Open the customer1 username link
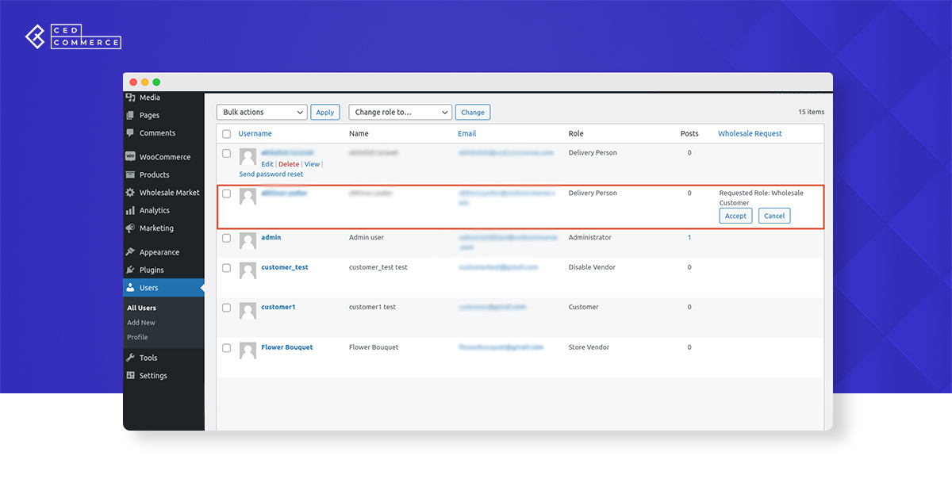This screenshot has height=498, width=952. coord(278,307)
